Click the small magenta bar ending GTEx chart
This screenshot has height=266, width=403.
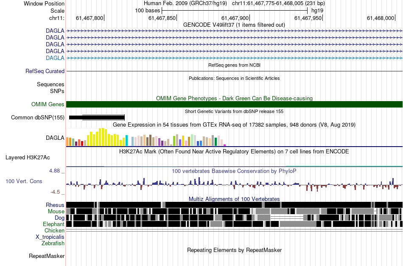point(225,145)
